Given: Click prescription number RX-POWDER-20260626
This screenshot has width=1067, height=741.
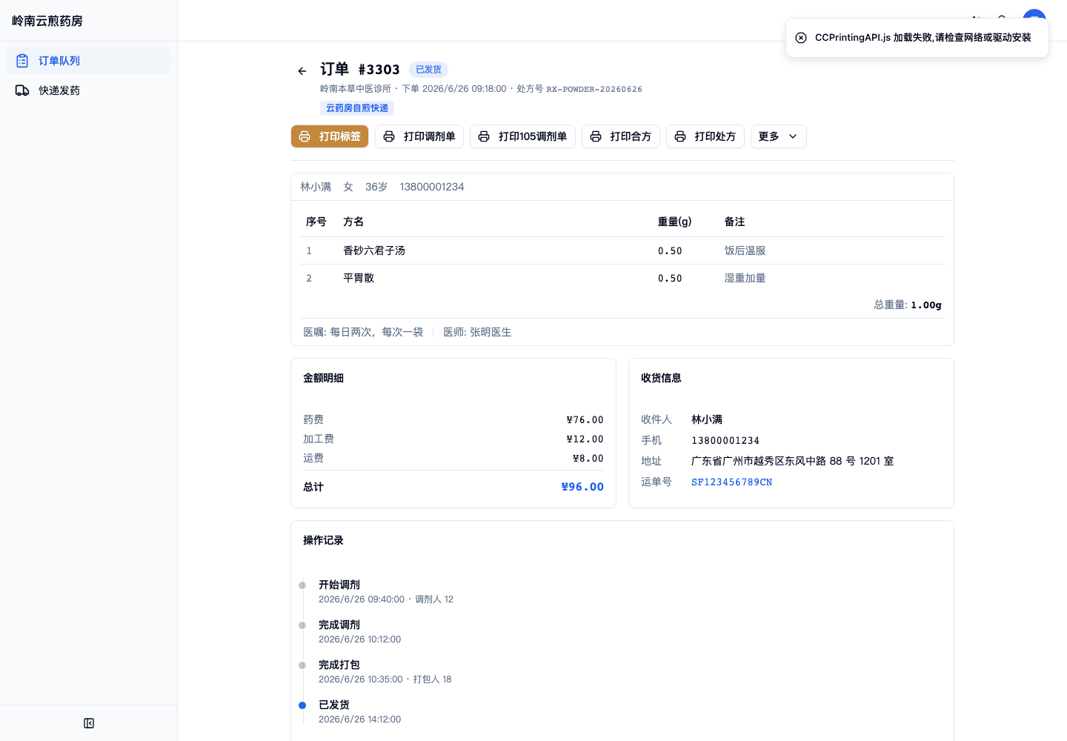Looking at the screenshot, I should click(594, 89).
